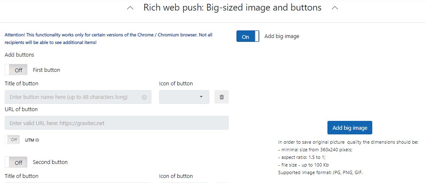Click the trash icon for first button
Screen dimensions: 426x183
point(222,97)
